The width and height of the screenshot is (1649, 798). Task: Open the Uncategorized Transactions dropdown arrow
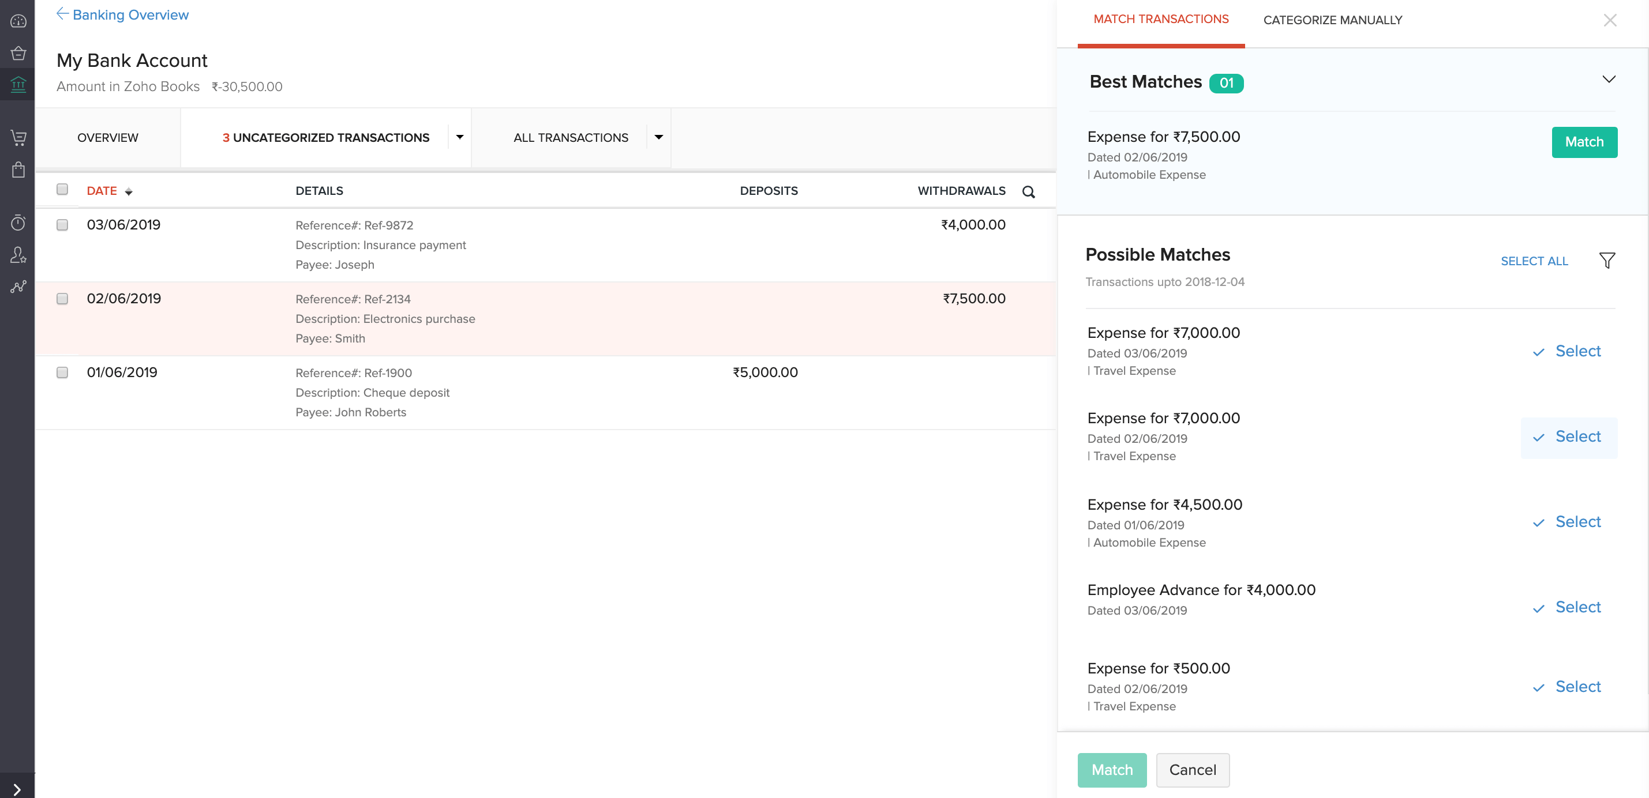(460, 137)
